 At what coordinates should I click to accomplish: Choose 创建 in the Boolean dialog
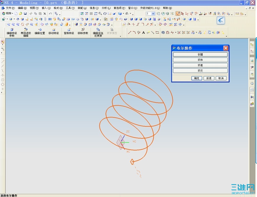click(200, 54)
